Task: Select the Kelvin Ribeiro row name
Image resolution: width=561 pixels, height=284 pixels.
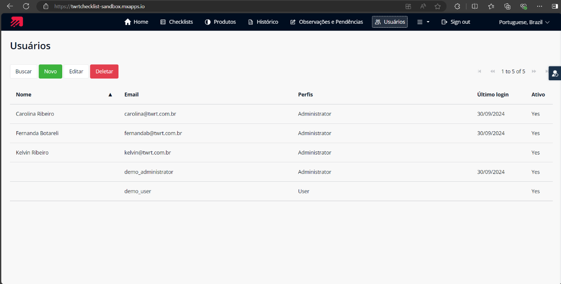Action: (32, 153)
